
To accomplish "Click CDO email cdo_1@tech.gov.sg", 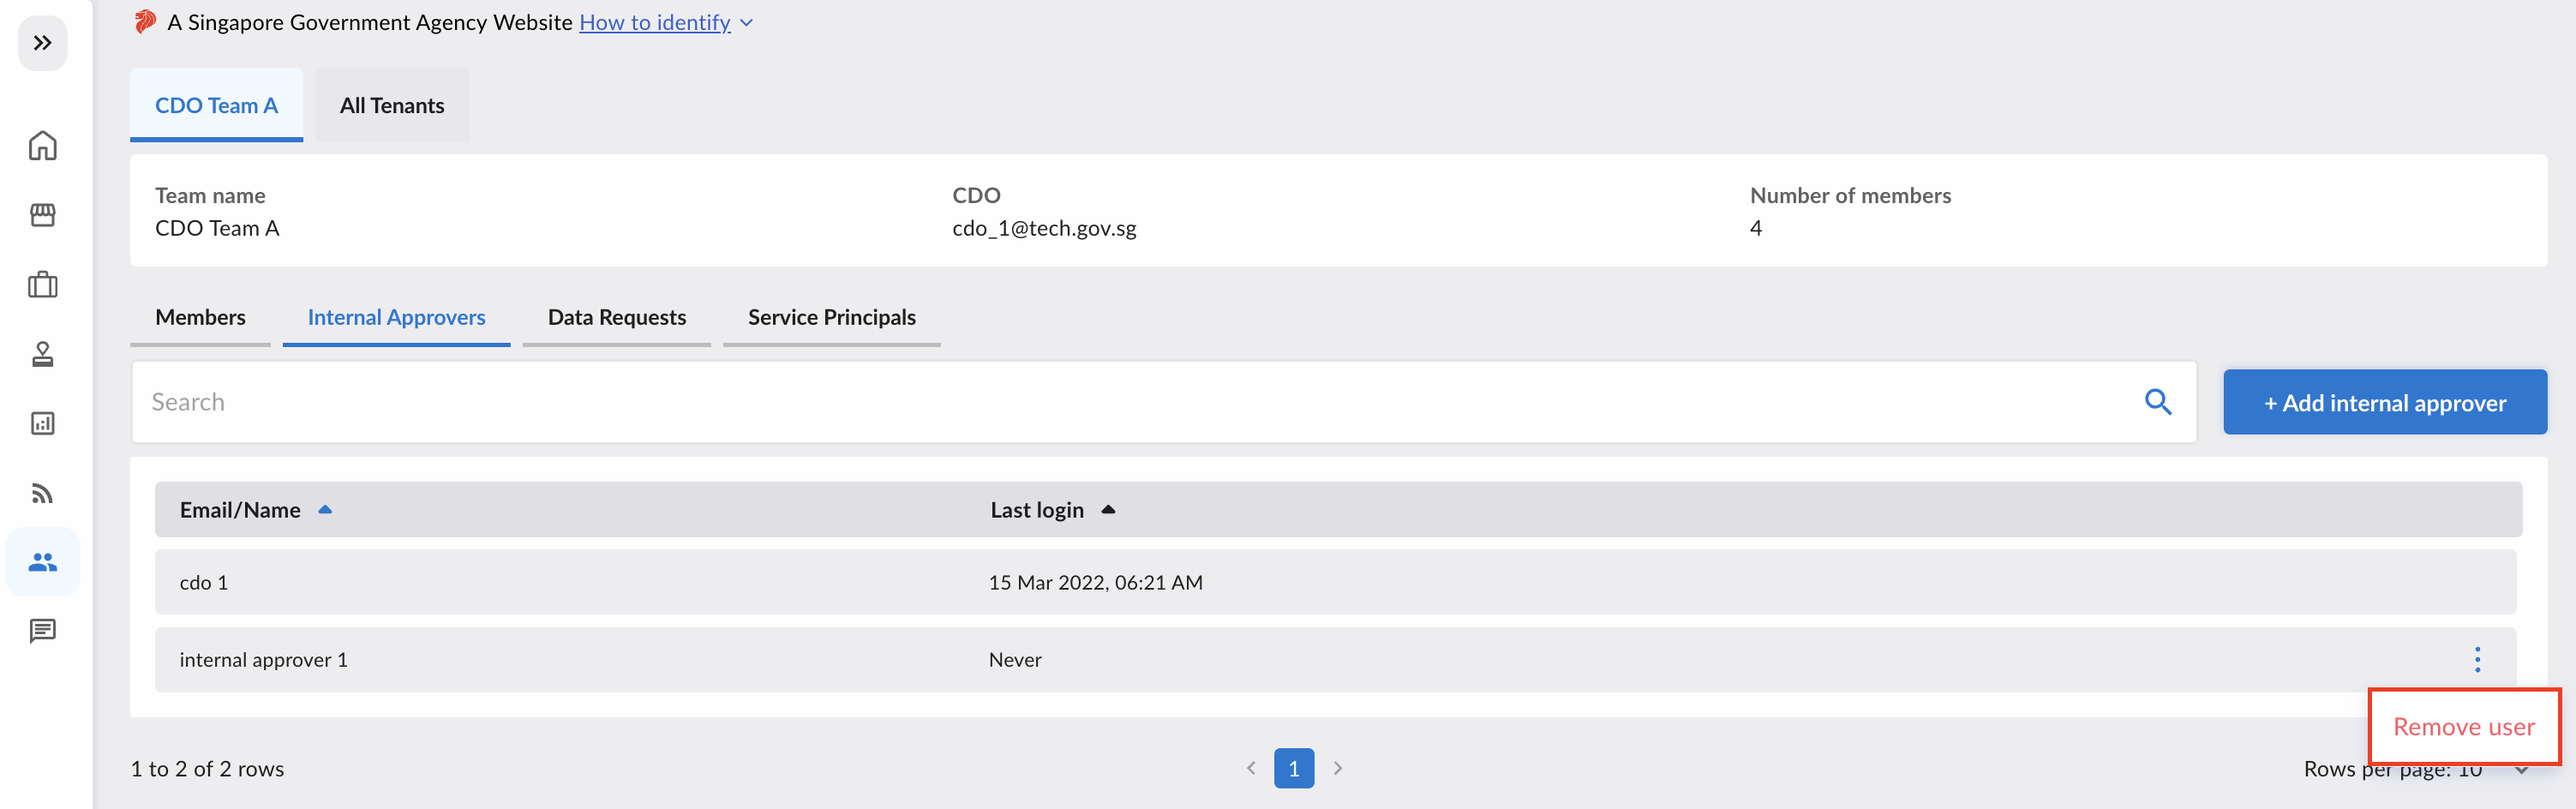I will (x=1044, y=228).
